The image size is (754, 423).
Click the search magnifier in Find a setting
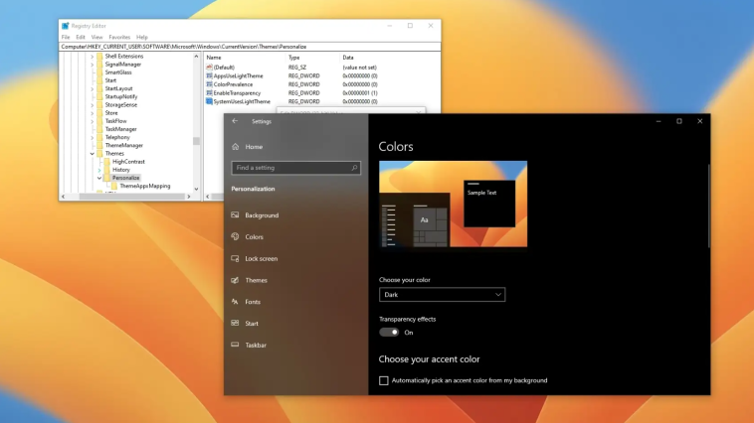[354, 168]
